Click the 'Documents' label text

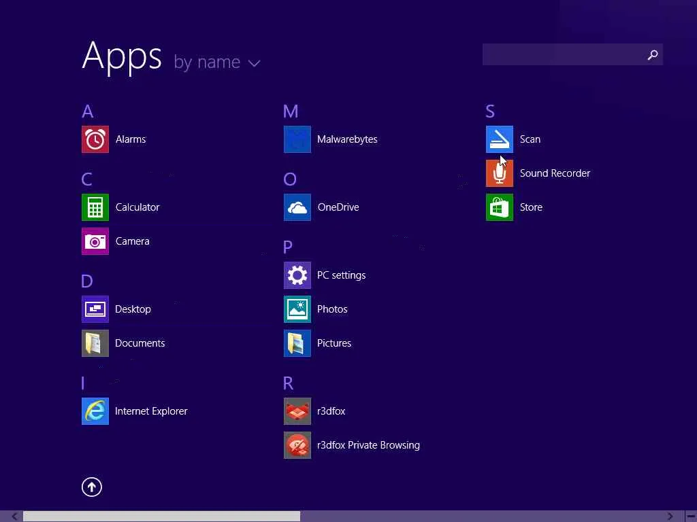click(x=140, y=343)
